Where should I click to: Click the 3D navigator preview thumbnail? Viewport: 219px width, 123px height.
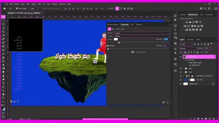(26, 35)
